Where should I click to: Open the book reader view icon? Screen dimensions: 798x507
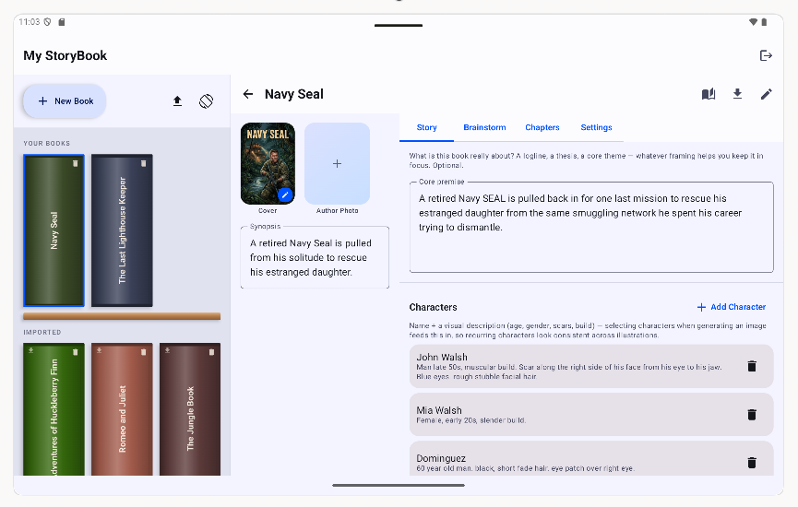click(x=709, y=94)
